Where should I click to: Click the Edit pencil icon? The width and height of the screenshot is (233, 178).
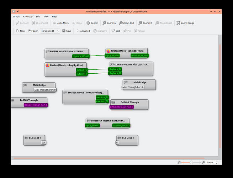[113, 31]
